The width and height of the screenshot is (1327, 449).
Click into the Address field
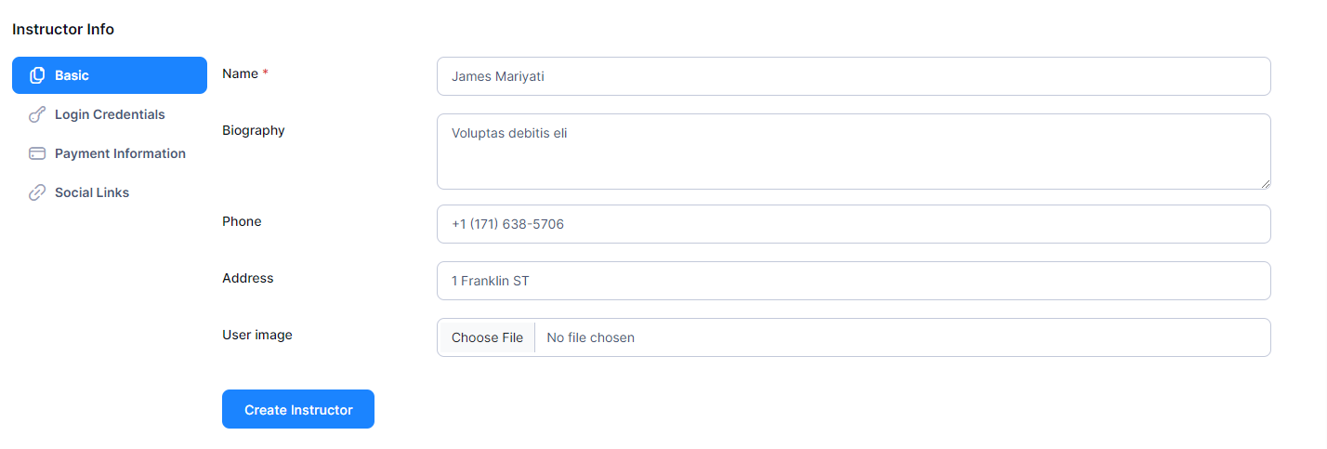853,281
